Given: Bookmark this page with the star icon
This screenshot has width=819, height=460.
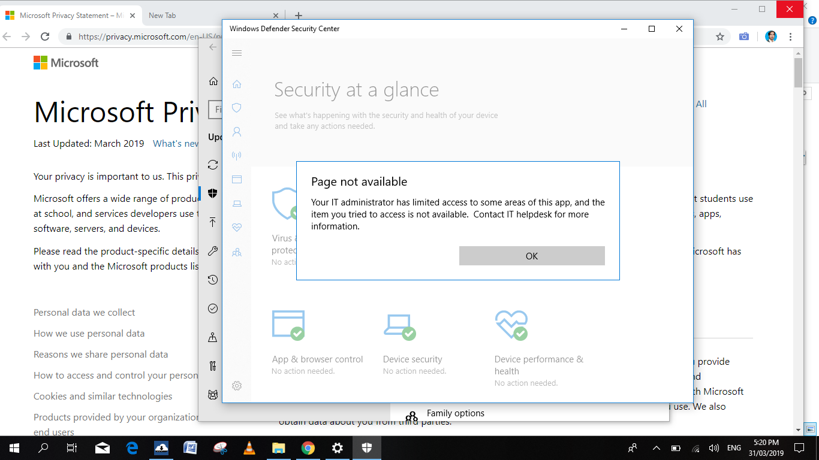Looking at the screenshot, I should (x=720, y=37).
